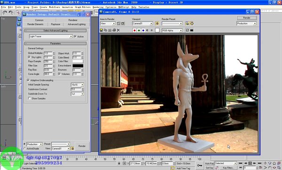
Task: Open the Render Preset dropdown
Action: 172,23
